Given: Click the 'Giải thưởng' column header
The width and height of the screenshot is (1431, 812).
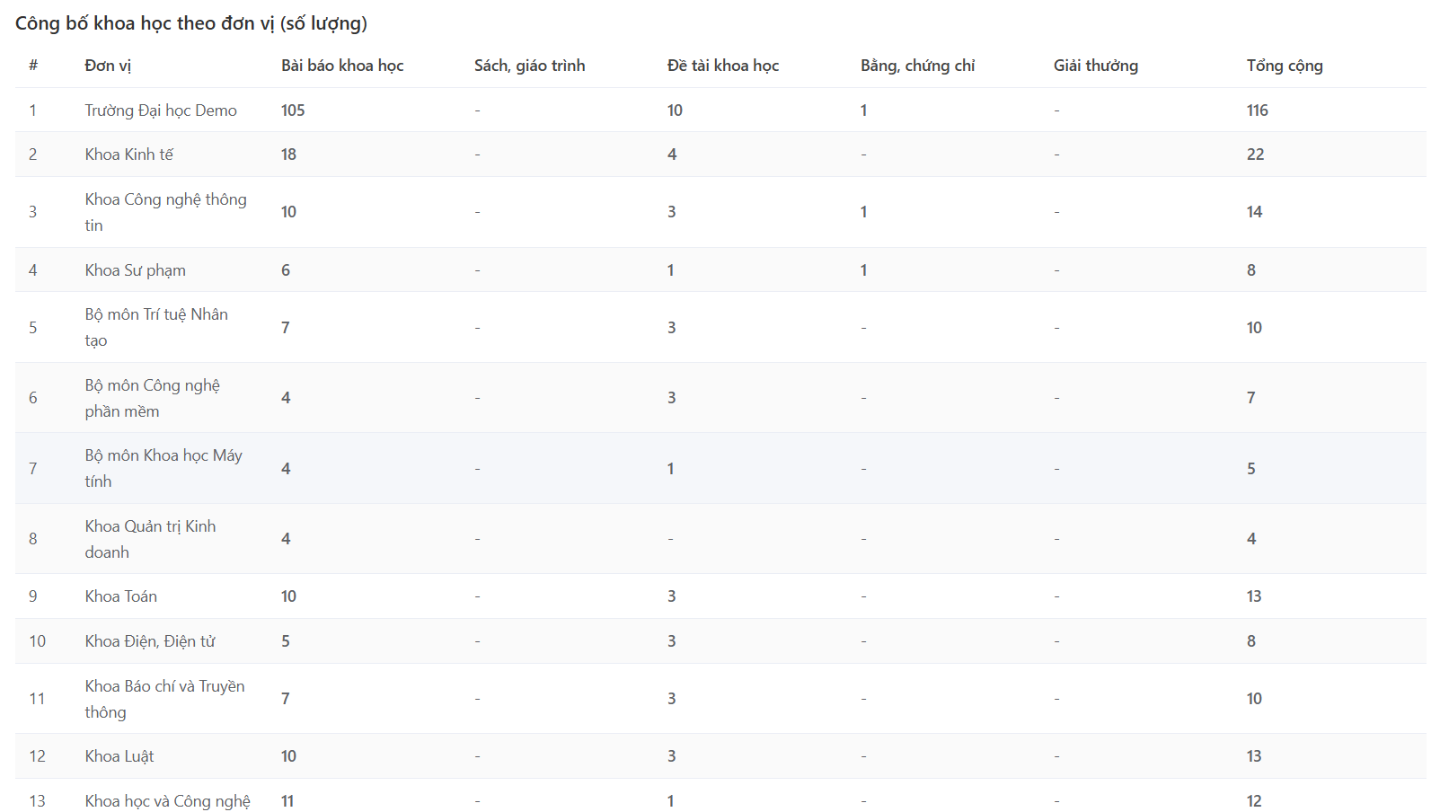Looking at the screenshot, I should pos(1095,66).
